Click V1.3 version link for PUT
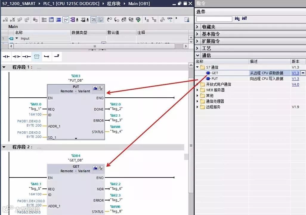 (x=296, y=79)
